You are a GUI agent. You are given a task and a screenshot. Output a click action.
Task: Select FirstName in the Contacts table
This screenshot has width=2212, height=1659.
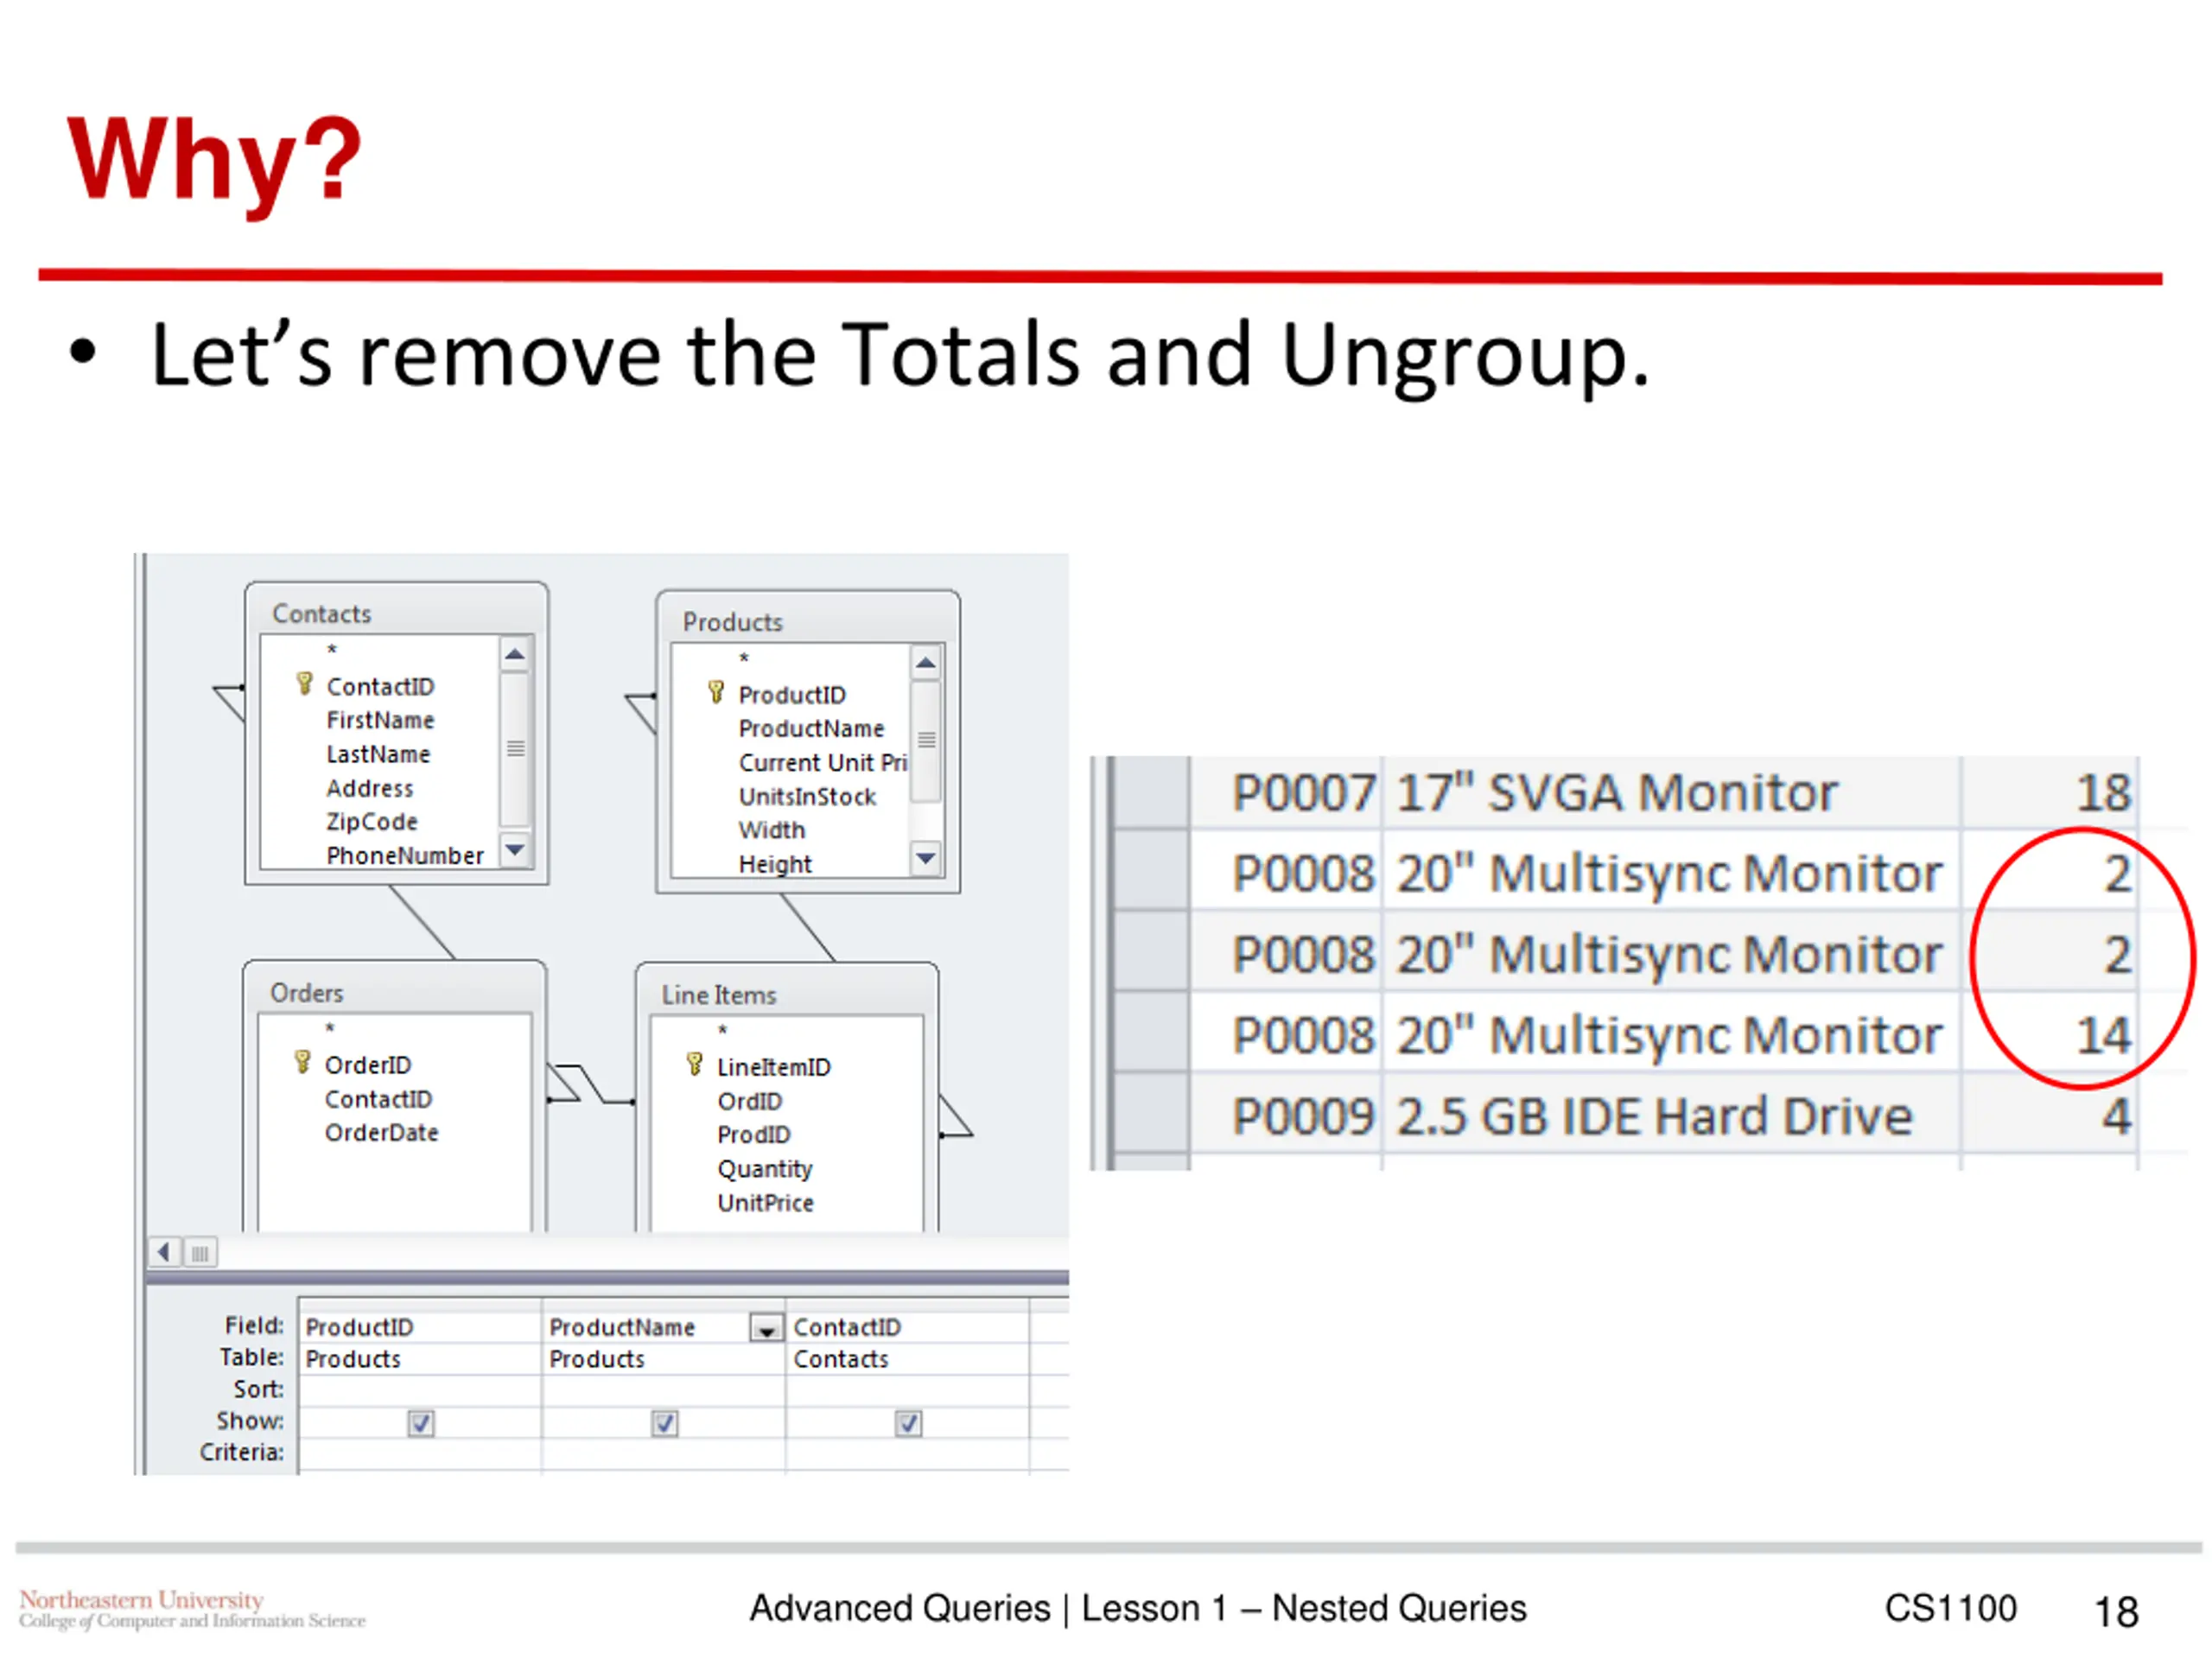click(380, 720)
